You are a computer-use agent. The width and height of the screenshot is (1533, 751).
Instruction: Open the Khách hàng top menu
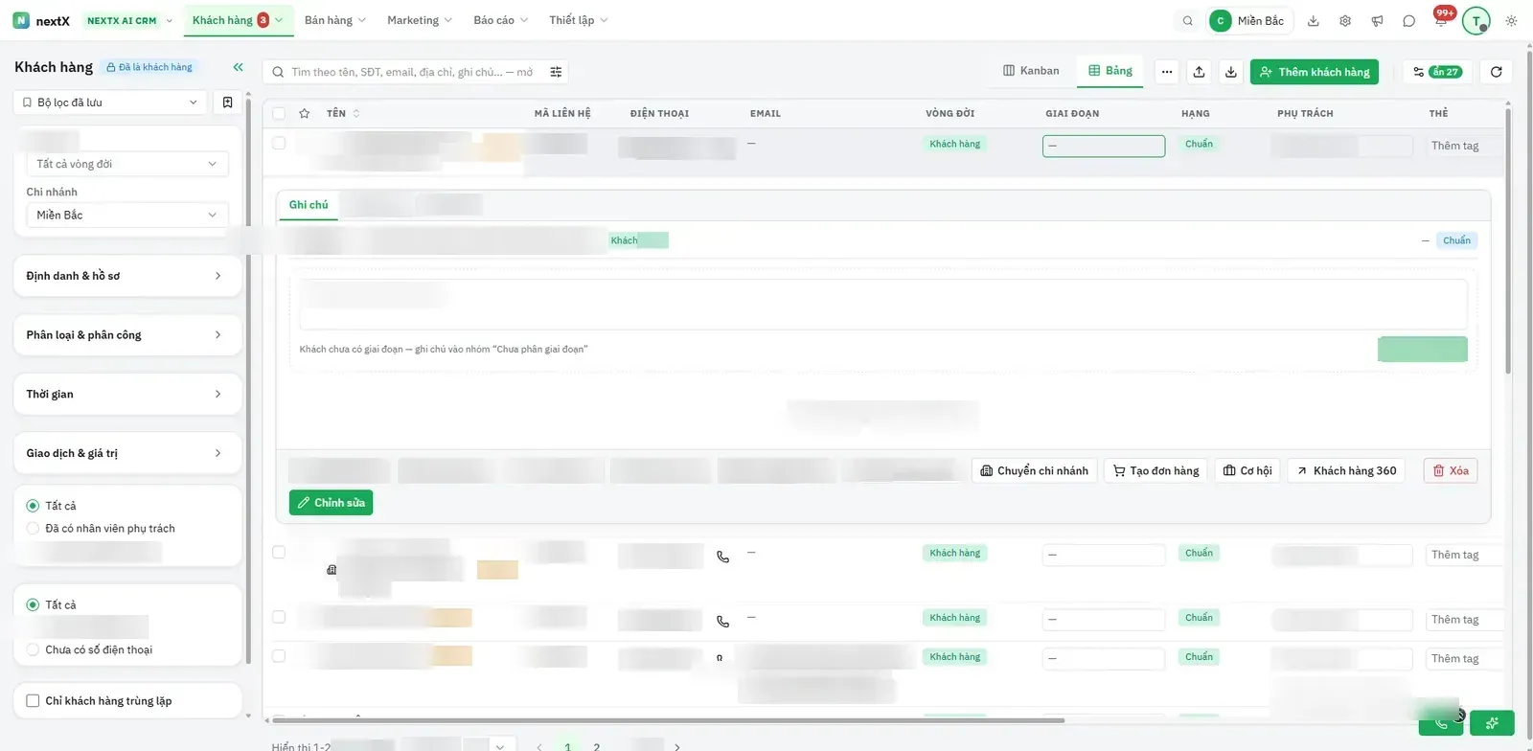pos(238,20)
